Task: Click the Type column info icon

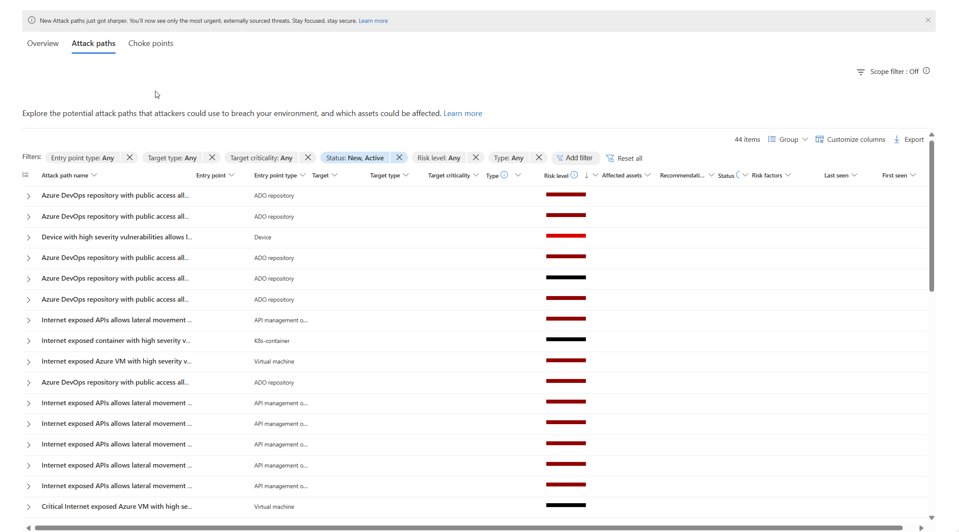Action: pos(505,175)
